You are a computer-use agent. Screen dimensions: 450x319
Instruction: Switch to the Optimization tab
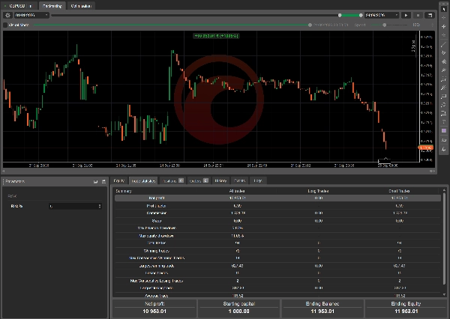[81, 6]
